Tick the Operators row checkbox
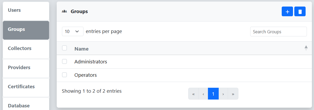The width and height of the screenshot is (314, 110). [64, 75]
